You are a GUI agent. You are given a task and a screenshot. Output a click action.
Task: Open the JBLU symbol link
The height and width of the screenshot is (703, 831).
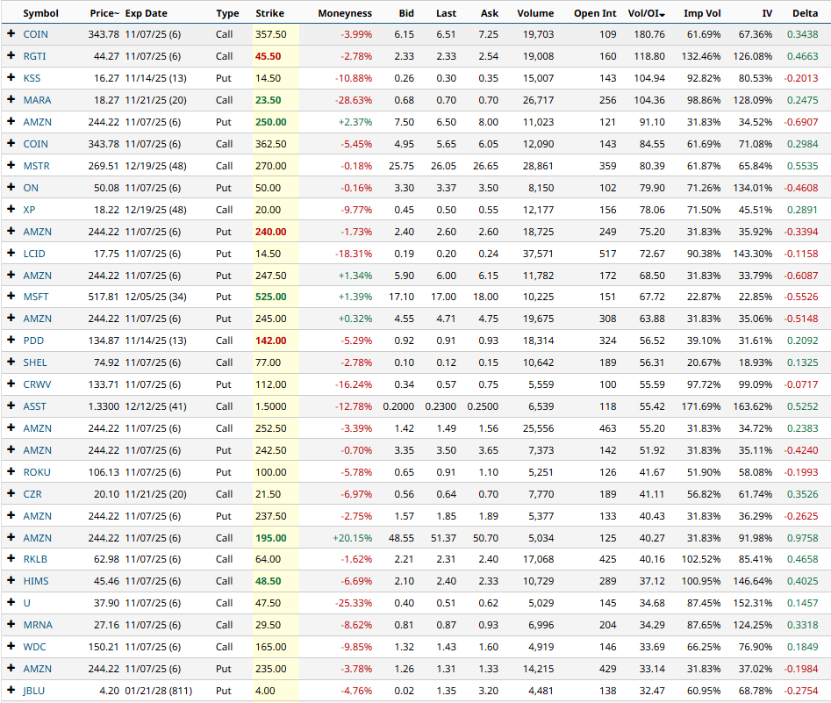coord(34,691)
